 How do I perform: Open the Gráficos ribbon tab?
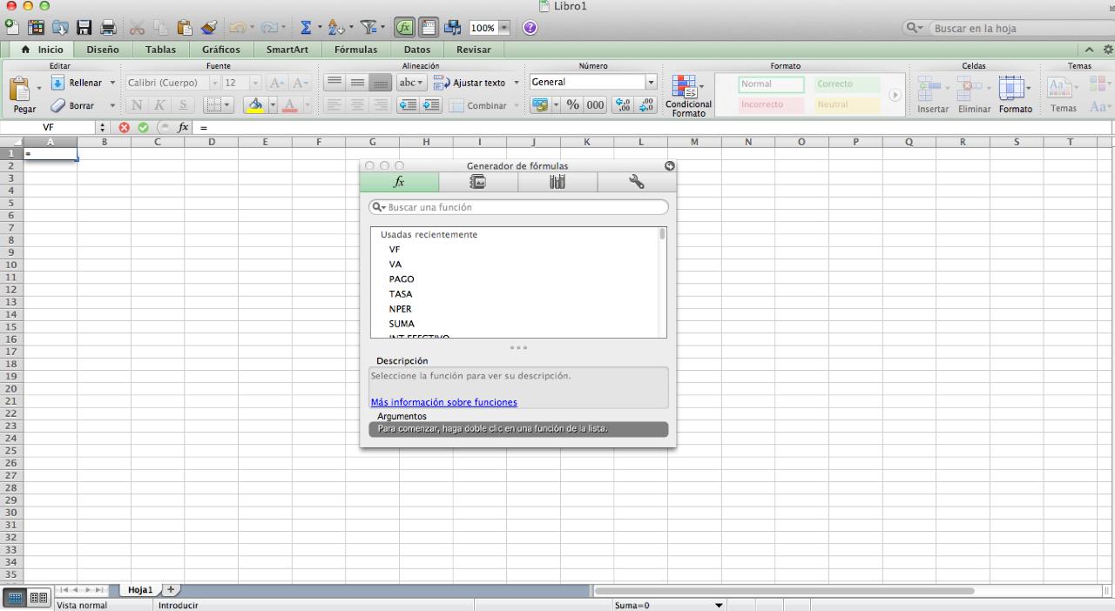click(221, 50)
